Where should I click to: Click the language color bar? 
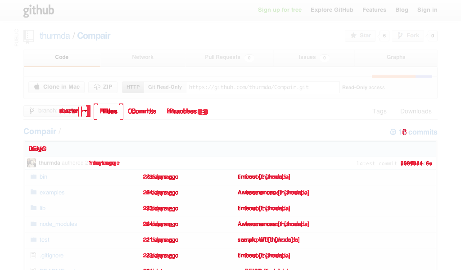402,76
